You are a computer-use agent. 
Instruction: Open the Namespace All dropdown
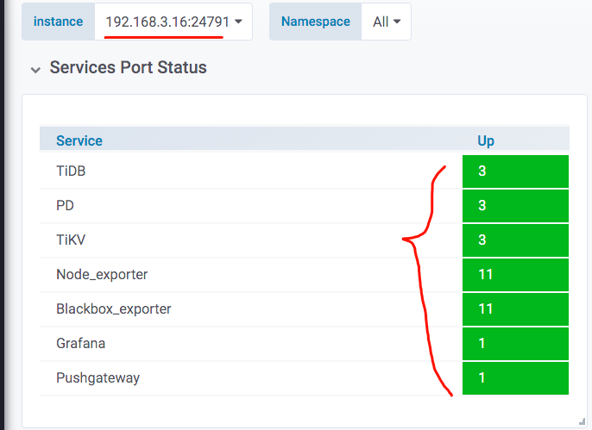(x=387, y=22)
